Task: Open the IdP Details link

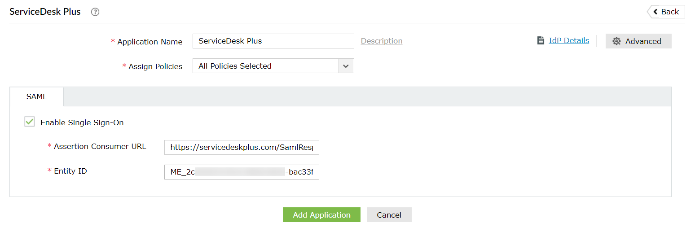Action: pos(569,40)
